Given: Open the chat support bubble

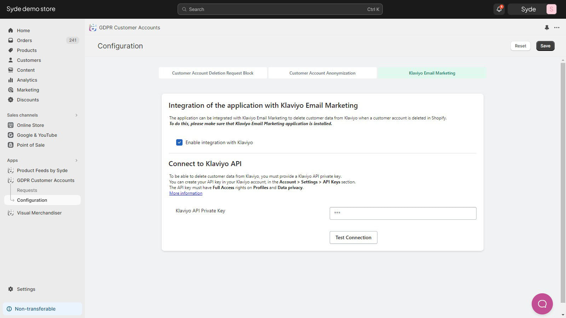Looking at the screenshot, I should (542, 304).
